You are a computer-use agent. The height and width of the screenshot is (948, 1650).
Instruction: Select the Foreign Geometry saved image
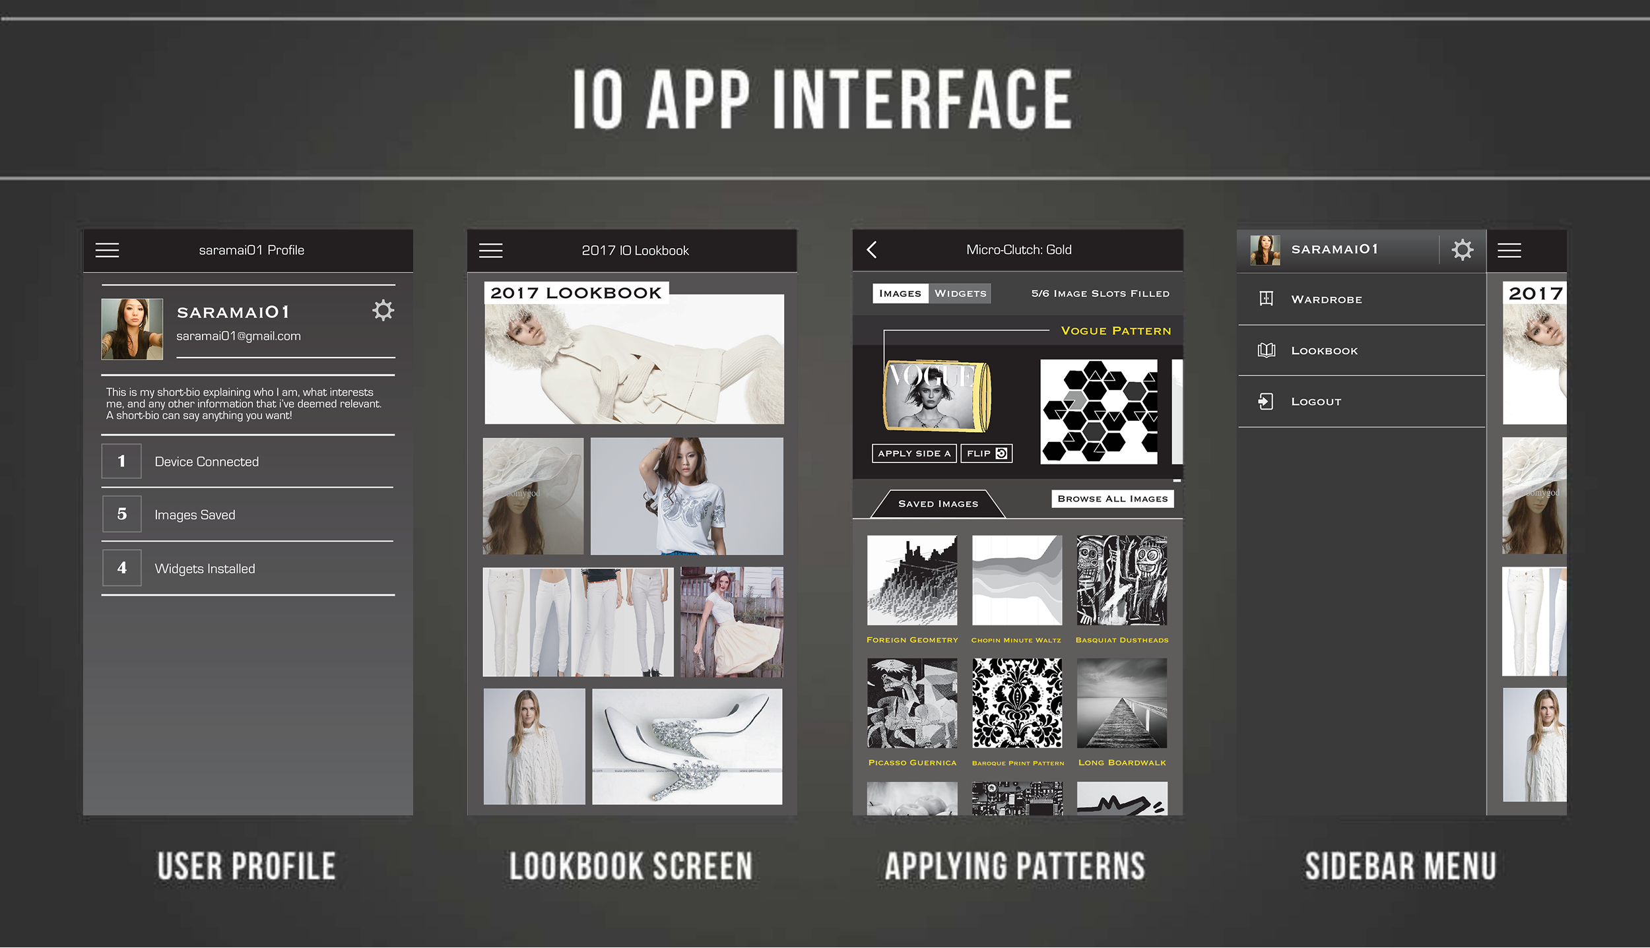click(911, 581)
